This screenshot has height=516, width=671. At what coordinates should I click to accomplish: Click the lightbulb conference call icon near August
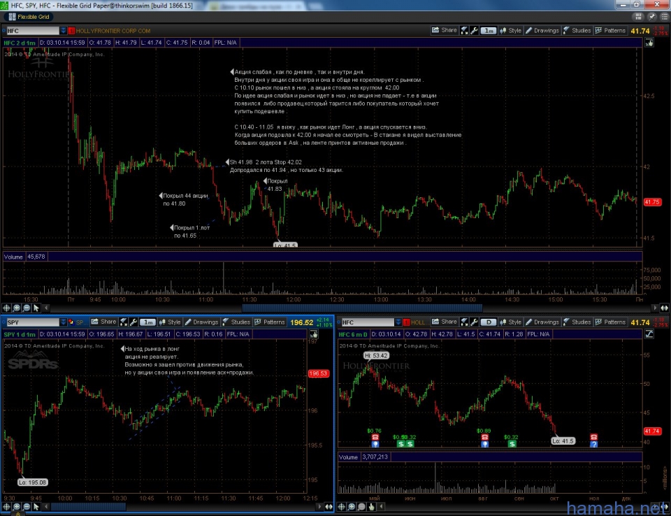coord(484,445)
